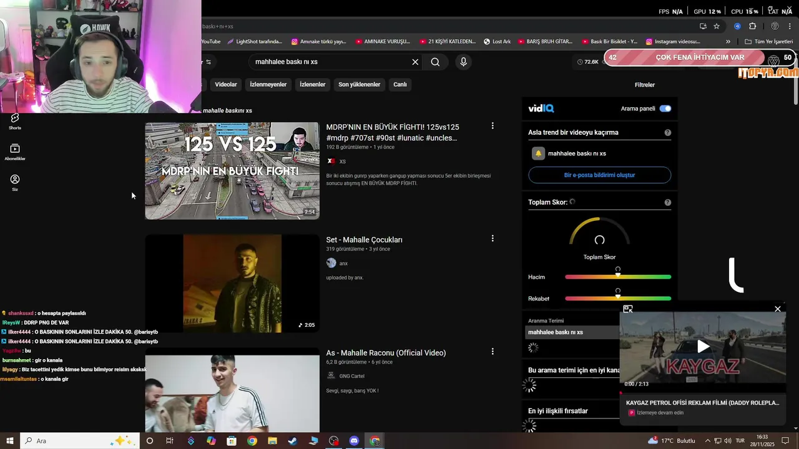Click the Windows taskbar Ara search box
Screen dimensions: 799x449
[x=81, y=441]
